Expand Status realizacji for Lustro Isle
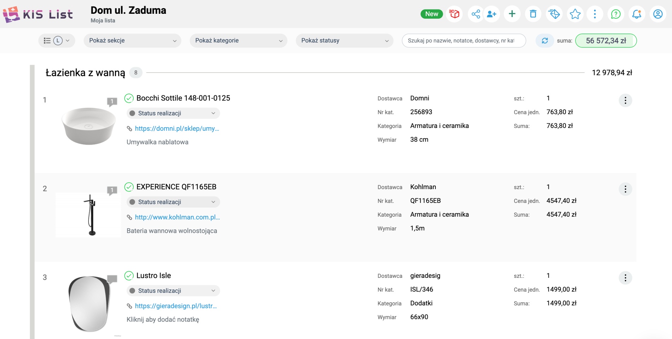672x339 pixels. coord(173,291)
